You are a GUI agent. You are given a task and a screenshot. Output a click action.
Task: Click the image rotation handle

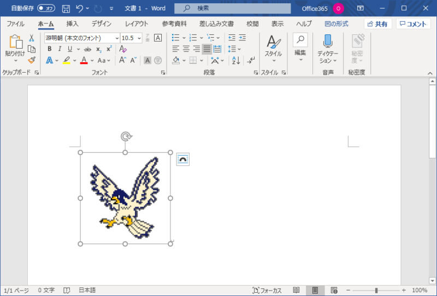[126, 137]
